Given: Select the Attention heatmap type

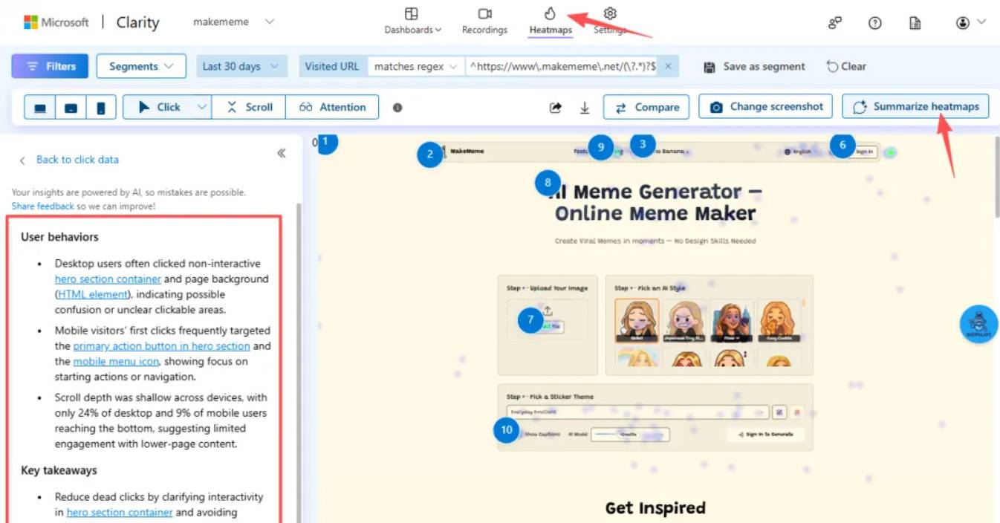Looking at the screenshot, I should (332, 107).
